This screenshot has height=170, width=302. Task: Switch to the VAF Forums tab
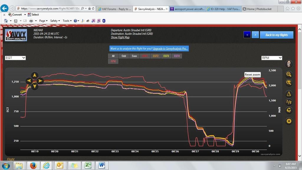114,9
